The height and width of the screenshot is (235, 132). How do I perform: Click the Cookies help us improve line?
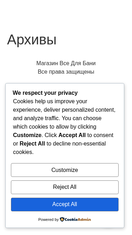pos(50,101)
